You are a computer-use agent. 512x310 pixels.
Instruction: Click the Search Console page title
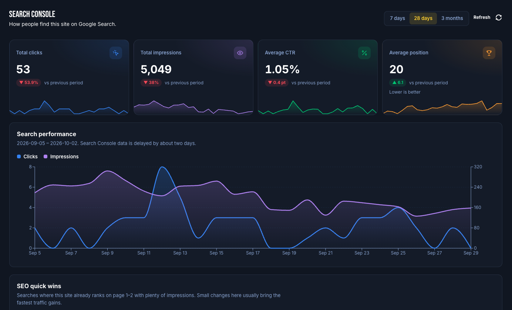(32, 14)
